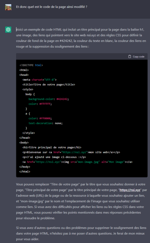Click the paragraph starting Voici un exemple de code

click(x=81, y=38)
